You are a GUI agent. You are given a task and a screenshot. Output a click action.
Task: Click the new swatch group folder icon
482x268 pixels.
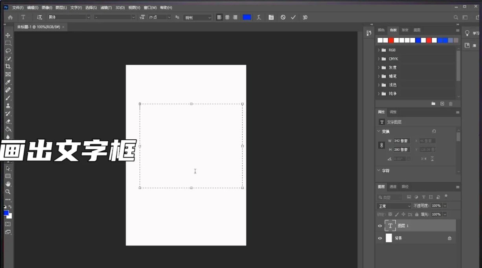pos(433,104)
